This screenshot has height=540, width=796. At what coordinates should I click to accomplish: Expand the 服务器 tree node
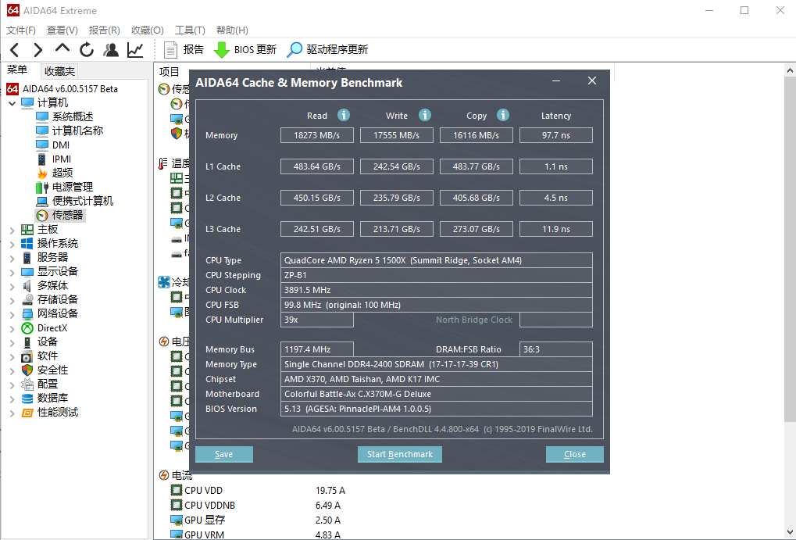12,258
